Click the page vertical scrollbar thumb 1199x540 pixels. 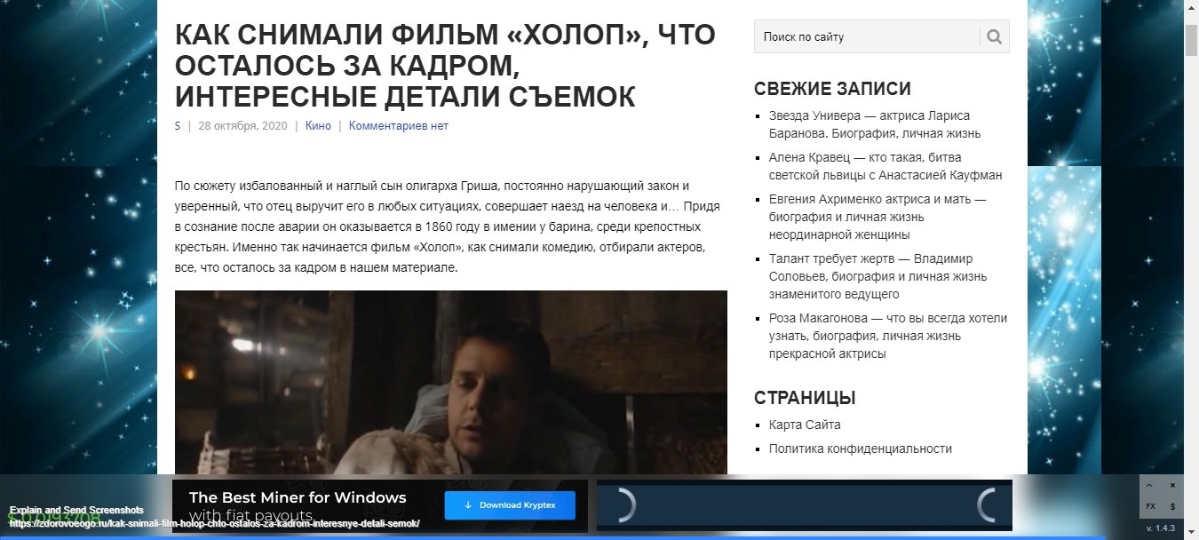click(x=1191, y=39)
